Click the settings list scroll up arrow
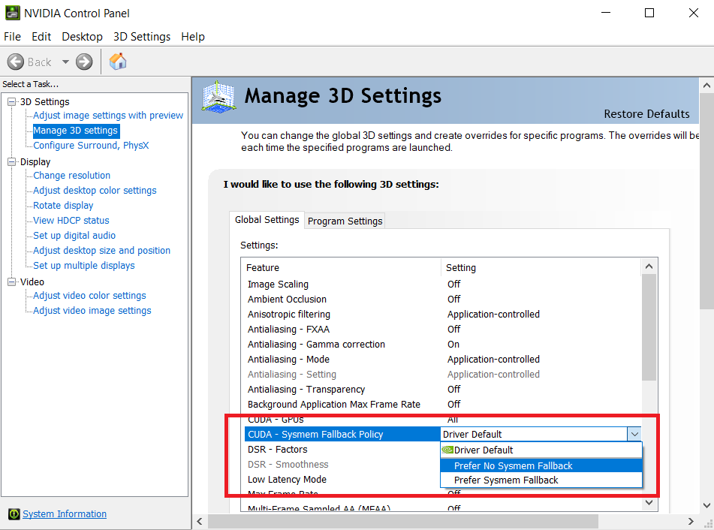This screenshot has height=530, width=714. tap(649, 267)
